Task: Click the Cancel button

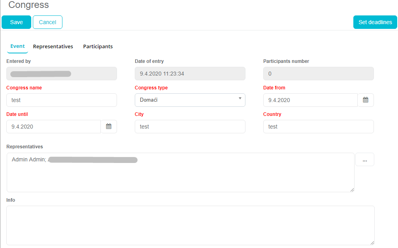Action: (x=47, y=22)
